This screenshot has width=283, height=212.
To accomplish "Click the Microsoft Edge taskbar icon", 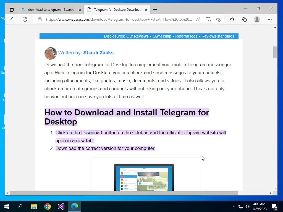I will 75,206.
